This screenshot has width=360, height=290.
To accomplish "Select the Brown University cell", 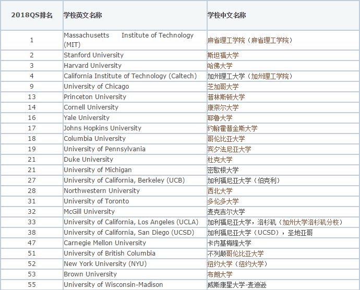I will (135, 274).
